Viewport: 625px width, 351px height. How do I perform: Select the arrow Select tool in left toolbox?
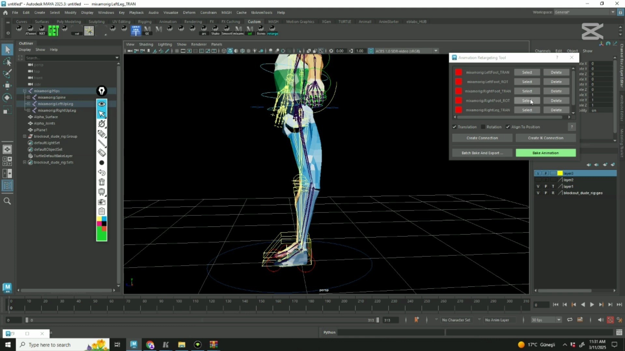tap(7, 49)
